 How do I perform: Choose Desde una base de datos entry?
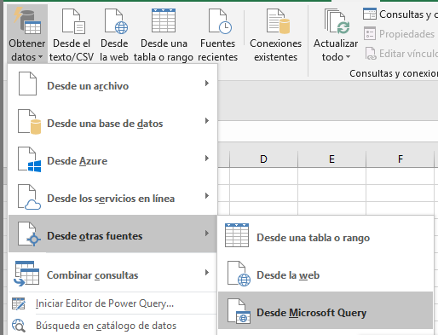(112, 122)
